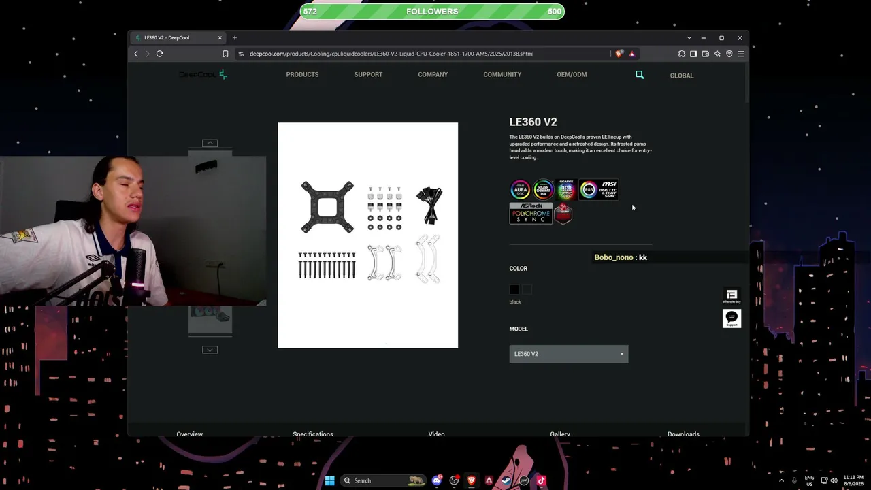Click the Gigabyte RGB Fusion badge
The image size is (871, 490).
point(565,190)
